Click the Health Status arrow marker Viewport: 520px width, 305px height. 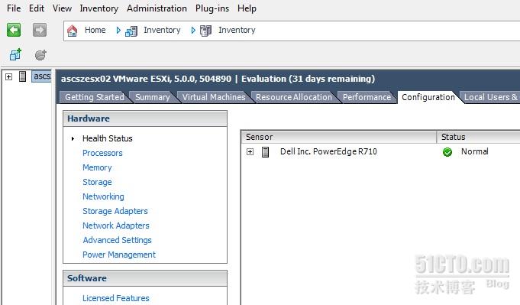[73, 138]
